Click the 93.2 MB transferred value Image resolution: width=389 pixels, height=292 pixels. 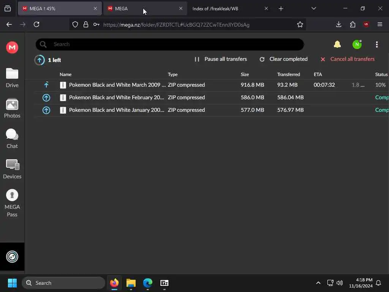(x=287, y=85)
